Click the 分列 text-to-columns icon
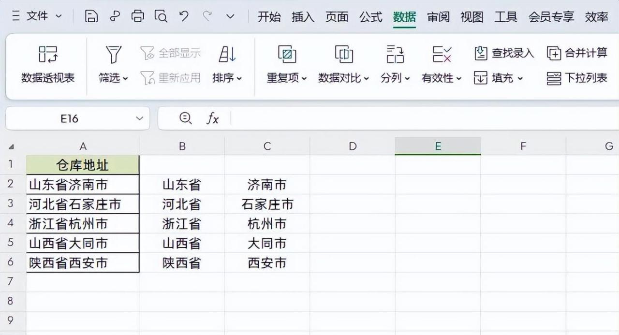This screenshot has height=335, width=619. 395,54
